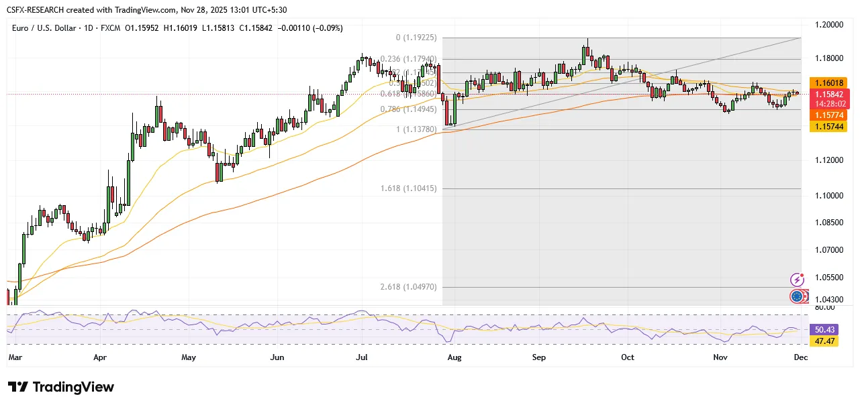The image size is (860, 407).
Task: Open the EU flag economic event marker
Action: click(797, 296)
